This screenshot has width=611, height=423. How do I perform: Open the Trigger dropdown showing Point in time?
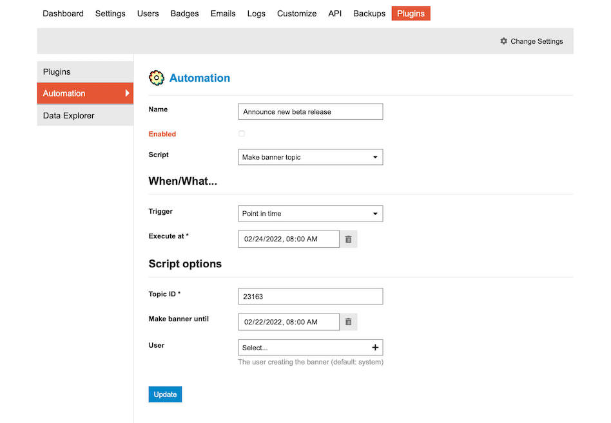[310, 213]
